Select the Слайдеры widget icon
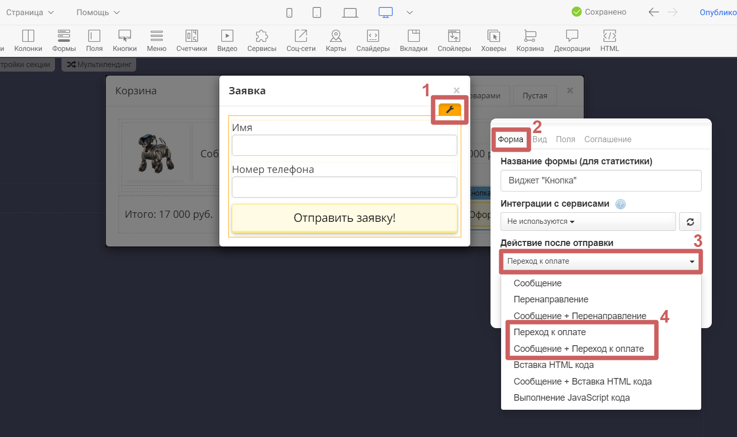 click(x=373, y=40)
